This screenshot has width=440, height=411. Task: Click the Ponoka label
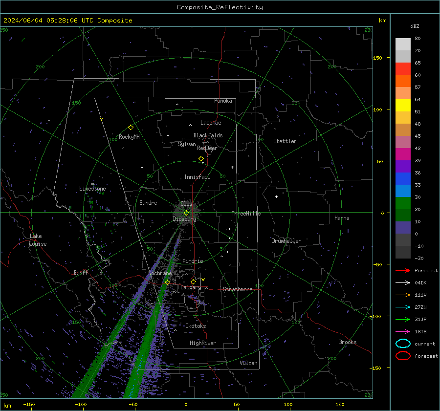pos(223,101)
